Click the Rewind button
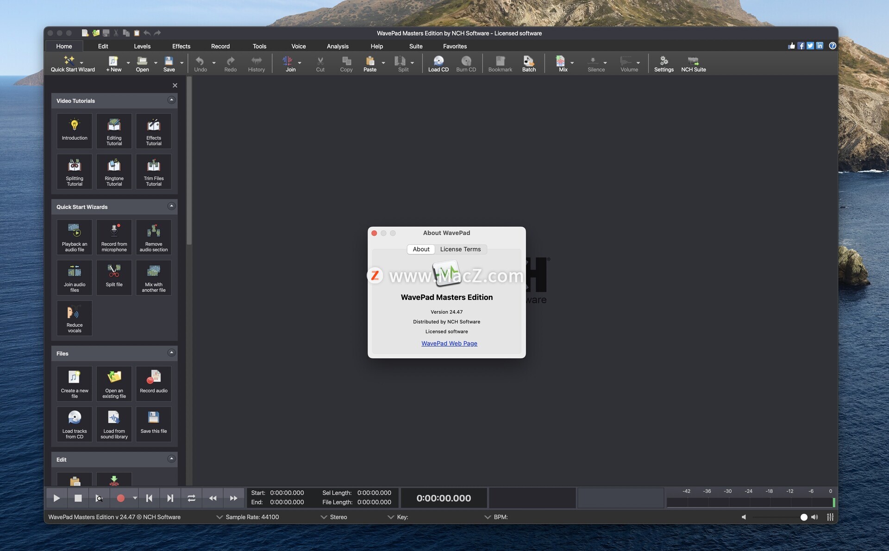The image size is (889, 551). 213,498
